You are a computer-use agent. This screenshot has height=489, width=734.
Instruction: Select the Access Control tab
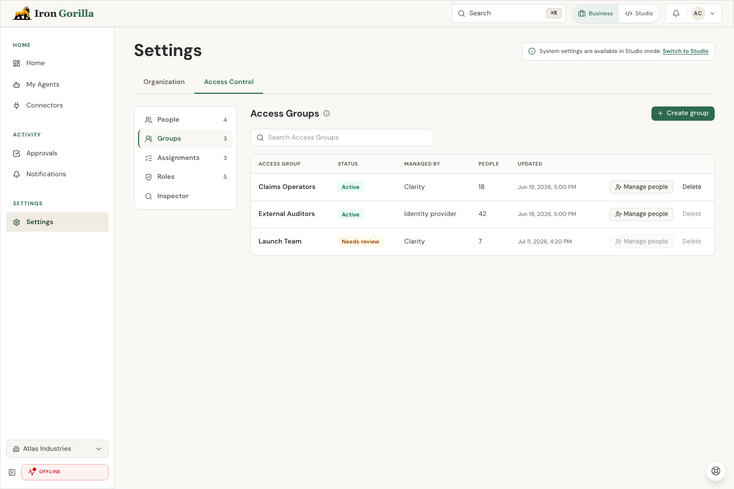tap(229, 82)
